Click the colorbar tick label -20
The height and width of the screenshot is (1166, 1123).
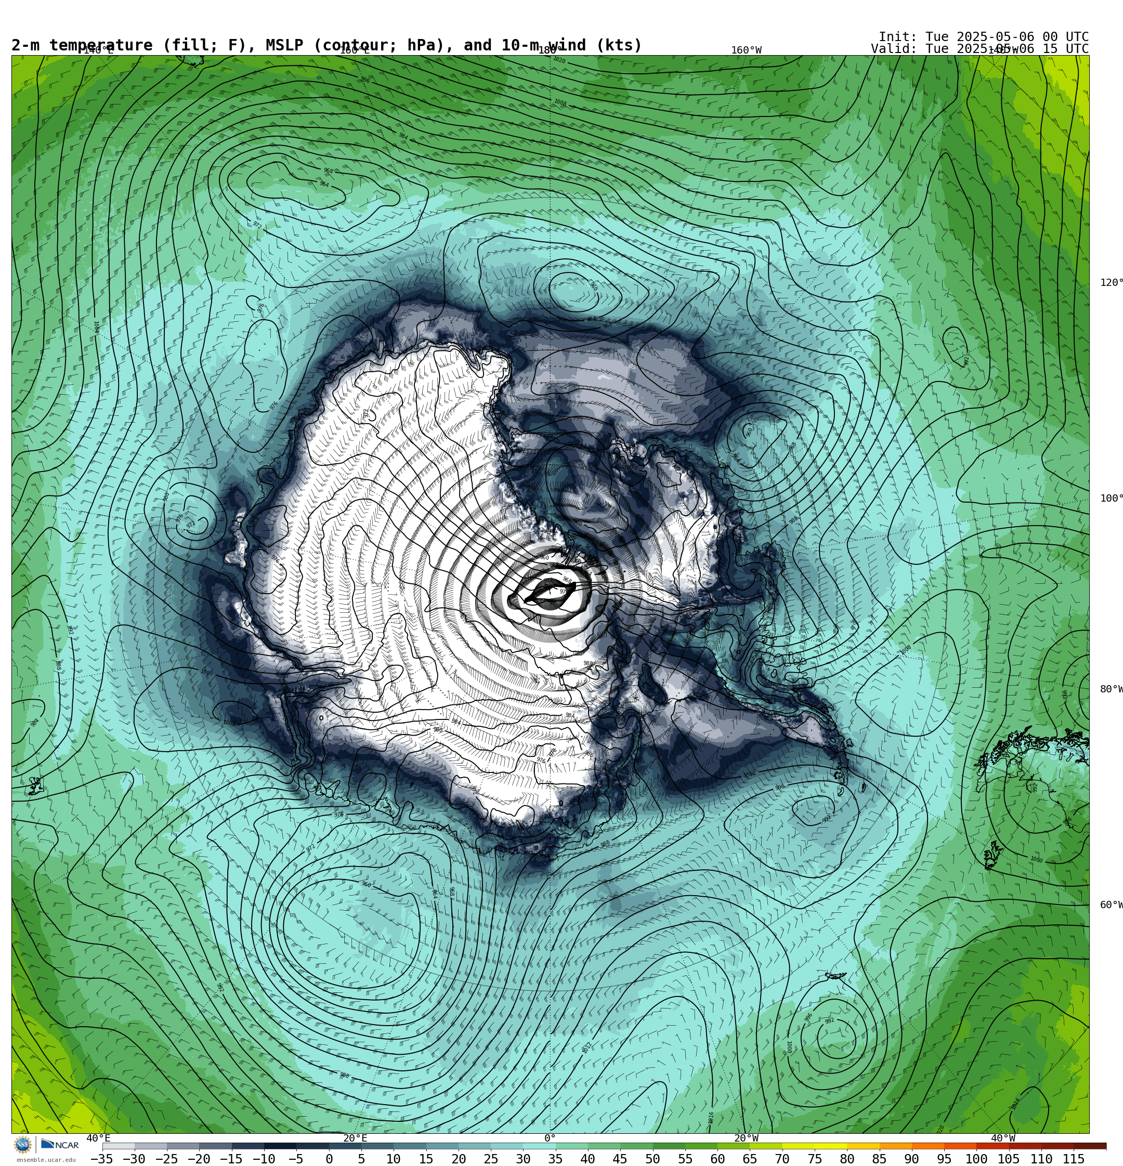pos(199,1159)
